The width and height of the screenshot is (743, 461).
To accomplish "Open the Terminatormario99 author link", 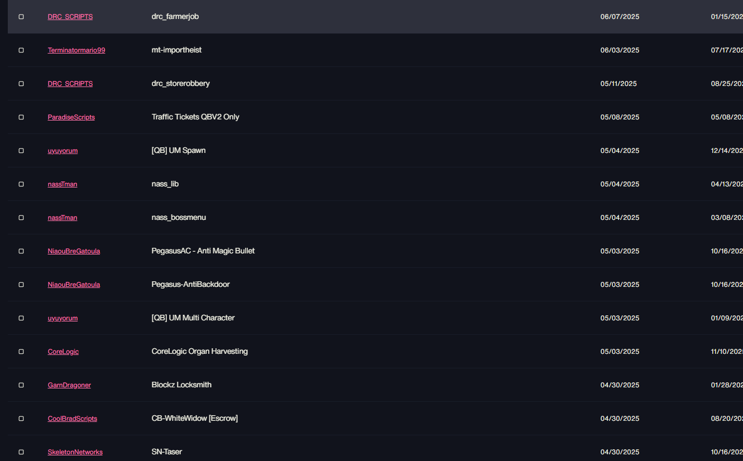I will pos(76,50).
